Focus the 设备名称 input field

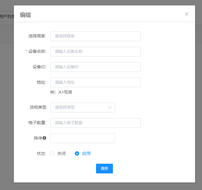tap(95, 52)
